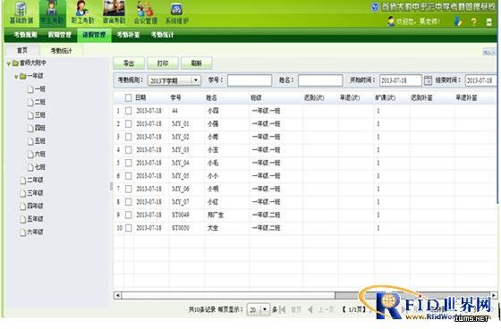The width and height of the screenshot is (501, 329).
Task: Open the 假期管理 submenu item
Action: [x=60, y=35]
